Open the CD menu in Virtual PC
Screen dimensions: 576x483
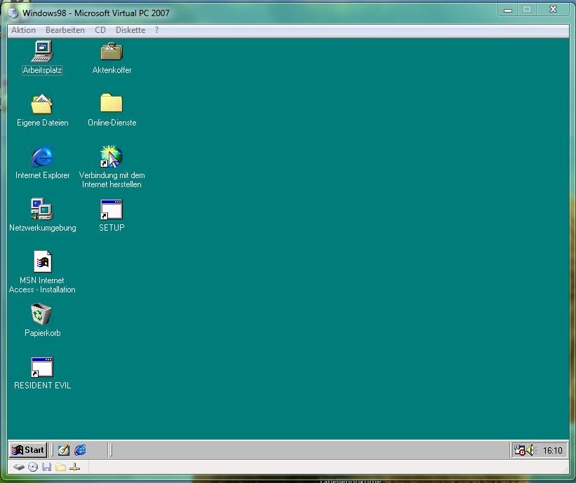coord(100,30)
